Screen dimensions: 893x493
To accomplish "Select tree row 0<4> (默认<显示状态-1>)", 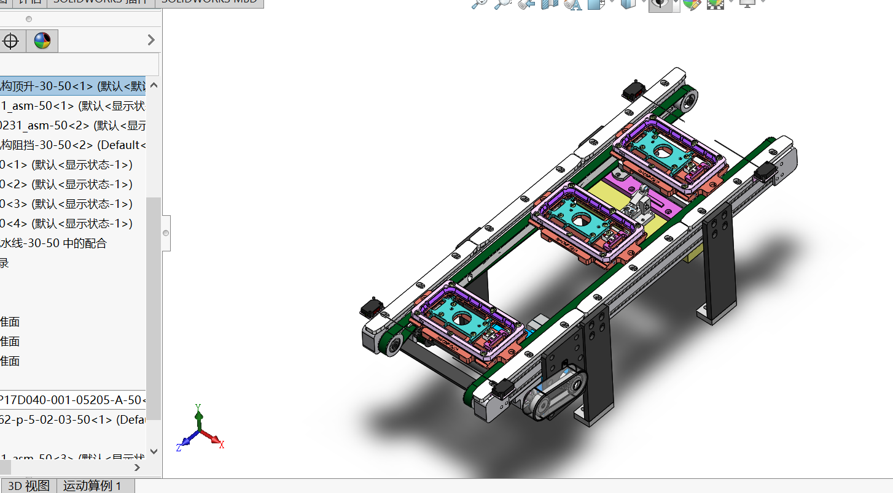I will point(66,224).
